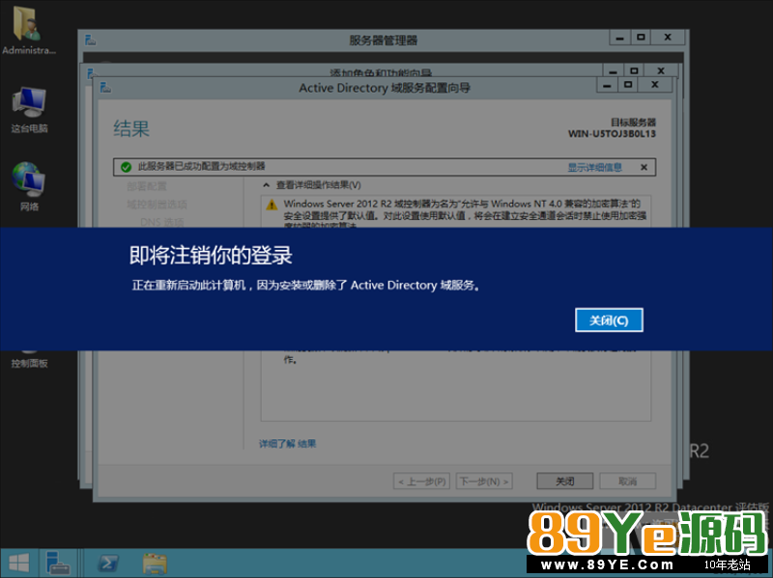The image size is (773, 578).
Task: Click the 此服务器已成功配置为域控制器 message
Action: point(201,166)
